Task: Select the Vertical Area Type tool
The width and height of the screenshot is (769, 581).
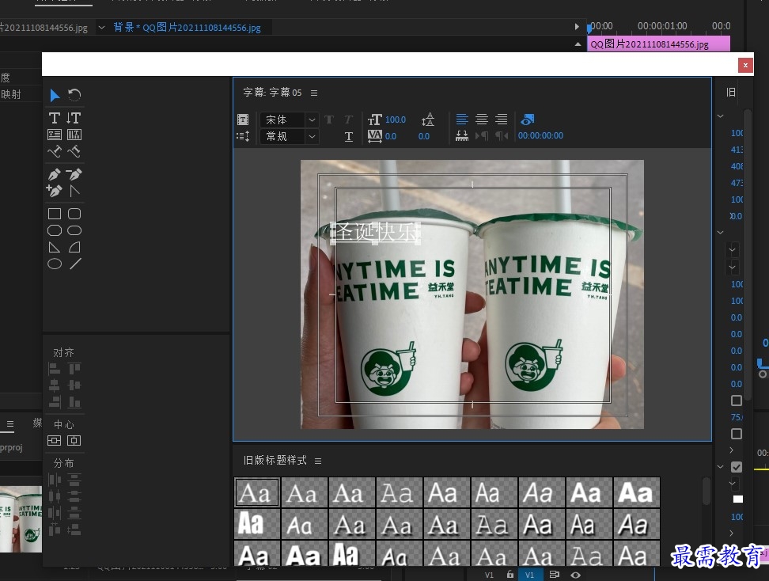Action: pos(74,135)
